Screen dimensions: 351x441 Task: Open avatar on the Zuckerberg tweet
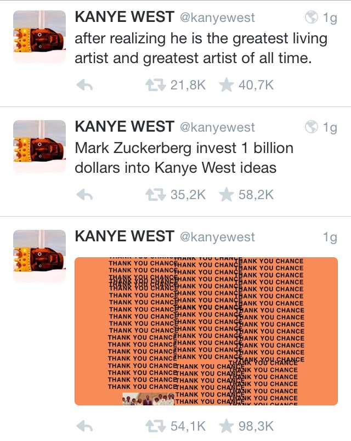tap(39, 146)
